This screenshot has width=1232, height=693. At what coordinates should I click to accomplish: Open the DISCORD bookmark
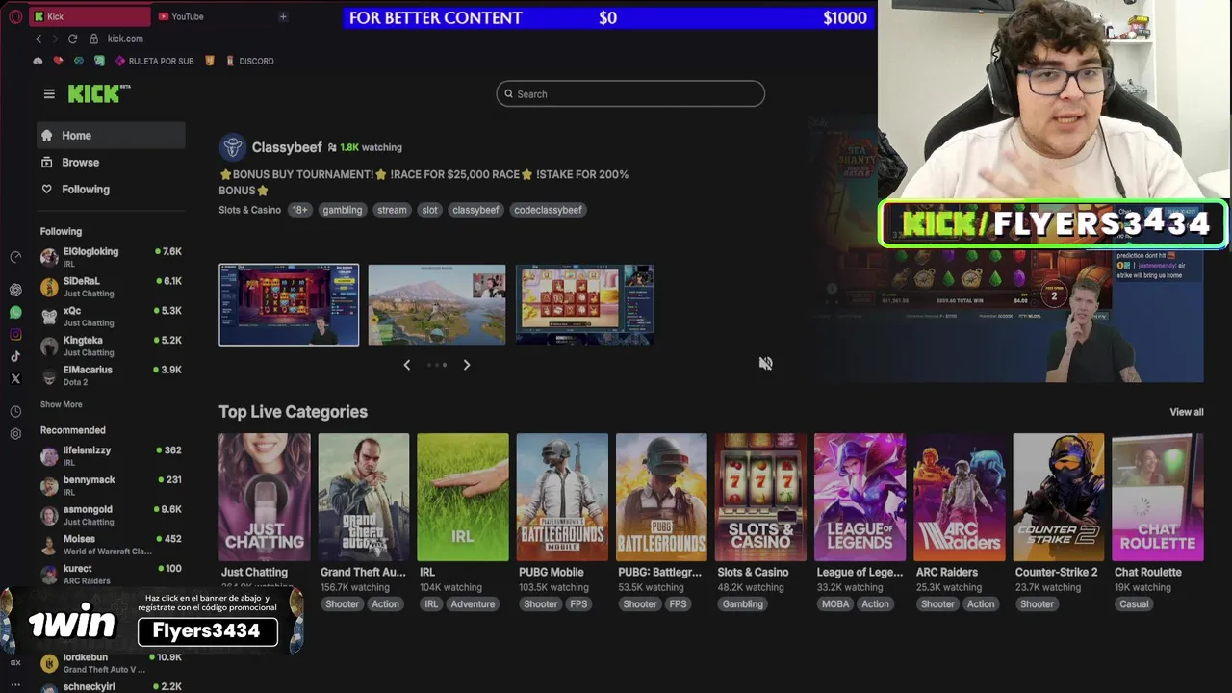click(x=250, y=61)
